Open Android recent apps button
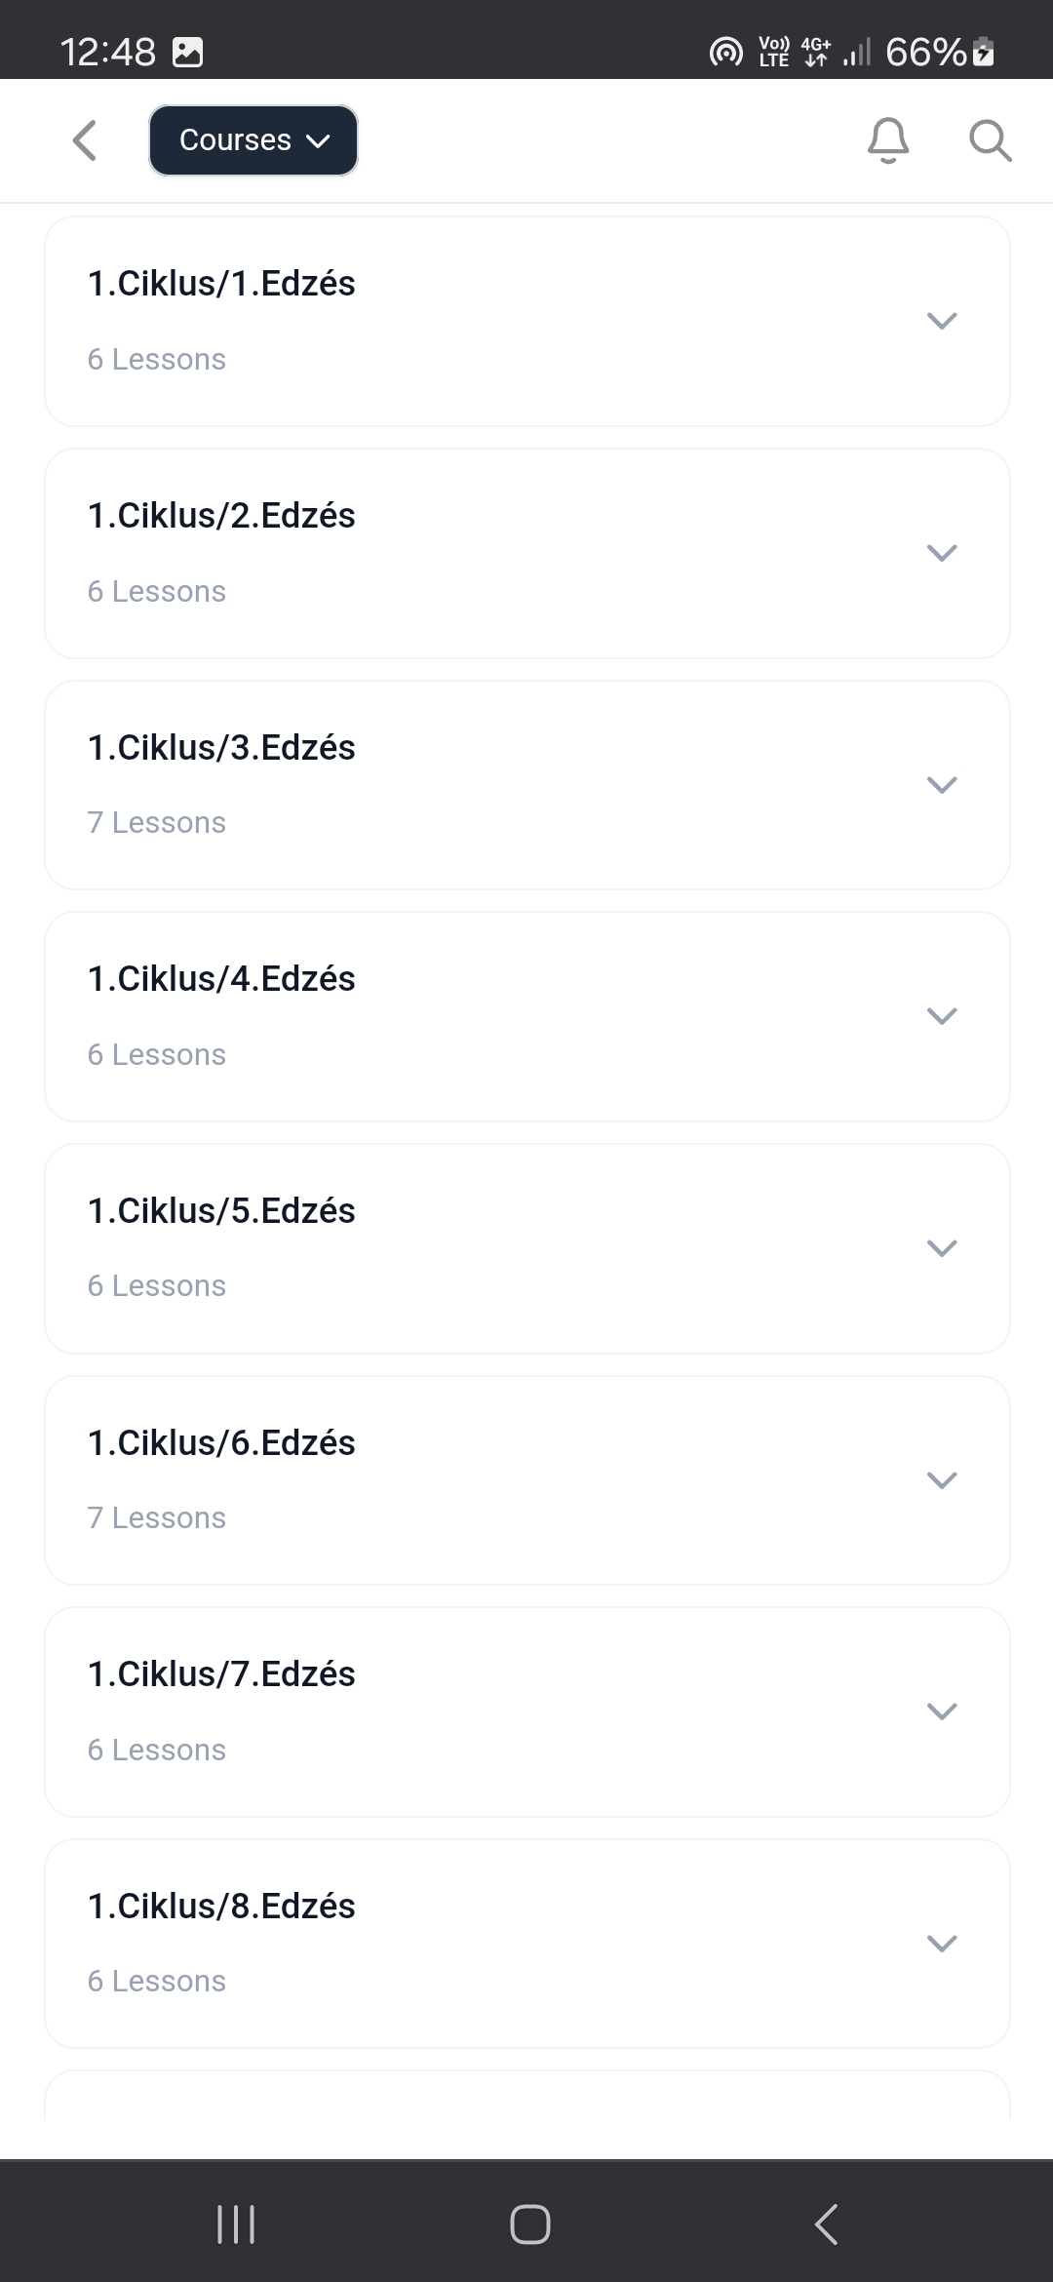This screenshot has height=2282, width=1053. (236, 2224)
